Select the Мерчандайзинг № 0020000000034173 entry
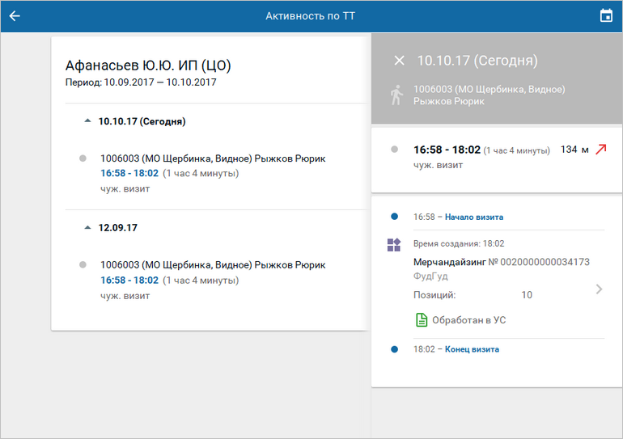The image size is (623, 439). point(502,262)
